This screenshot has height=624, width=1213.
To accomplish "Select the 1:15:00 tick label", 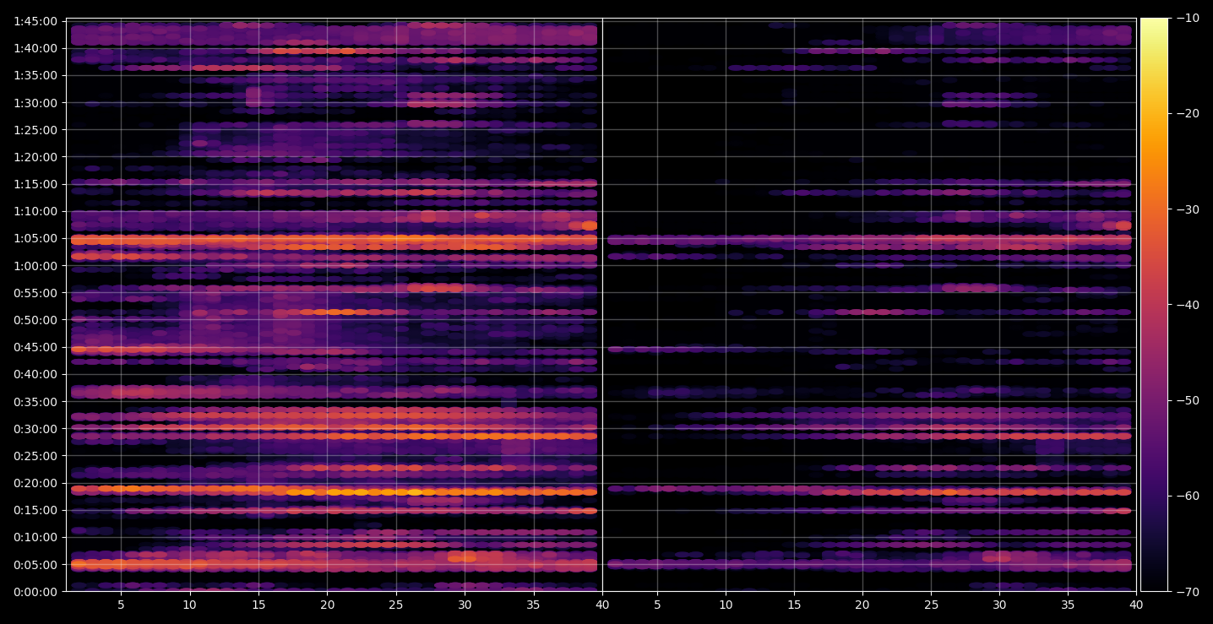I will click(x=35, y=184).
